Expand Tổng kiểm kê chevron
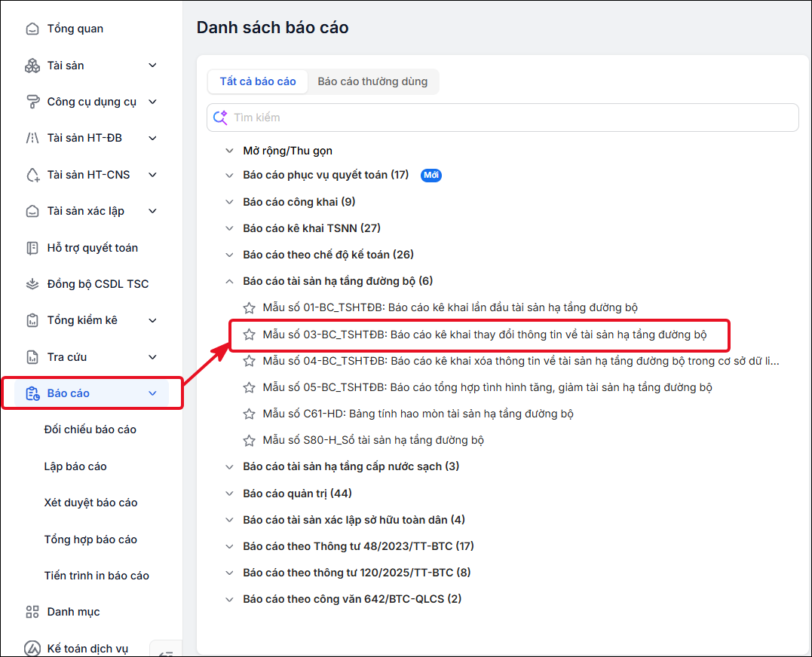 (x=153, y=320)
